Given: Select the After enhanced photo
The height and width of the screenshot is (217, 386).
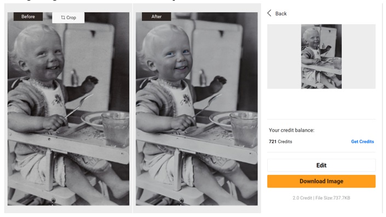Looking at the screenshot, I should (x=197, y=109).
